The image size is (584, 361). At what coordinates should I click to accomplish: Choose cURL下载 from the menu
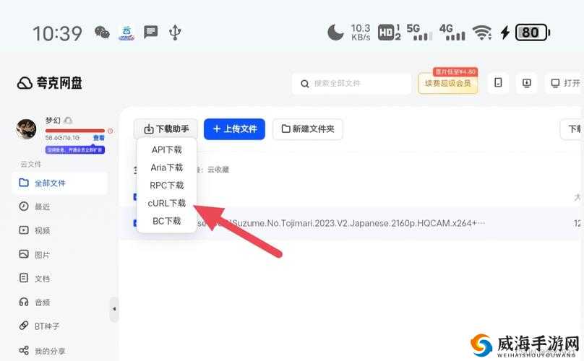(166, 203)
